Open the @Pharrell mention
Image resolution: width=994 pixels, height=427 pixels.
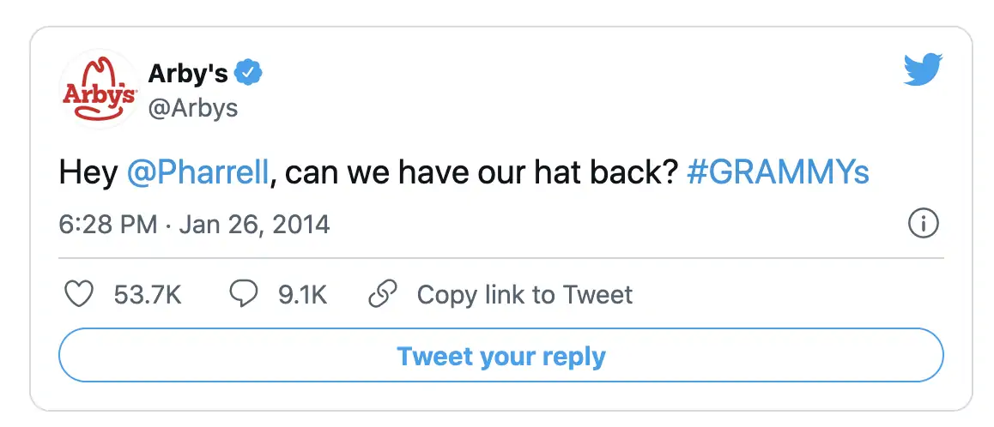tap(198, 173)
